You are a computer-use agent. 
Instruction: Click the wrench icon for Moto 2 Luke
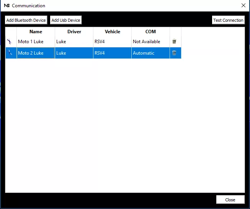(x=10, y=52)
